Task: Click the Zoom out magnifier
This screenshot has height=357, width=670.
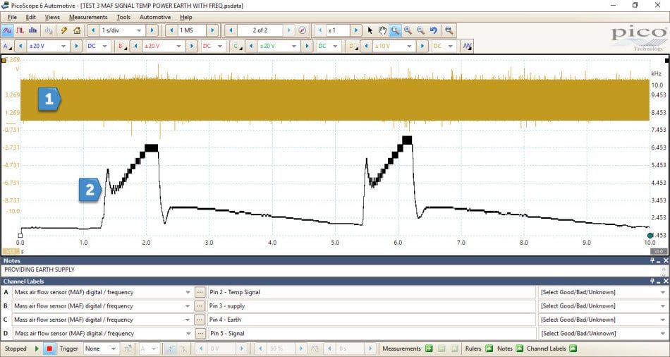Action: click(421, 30)
